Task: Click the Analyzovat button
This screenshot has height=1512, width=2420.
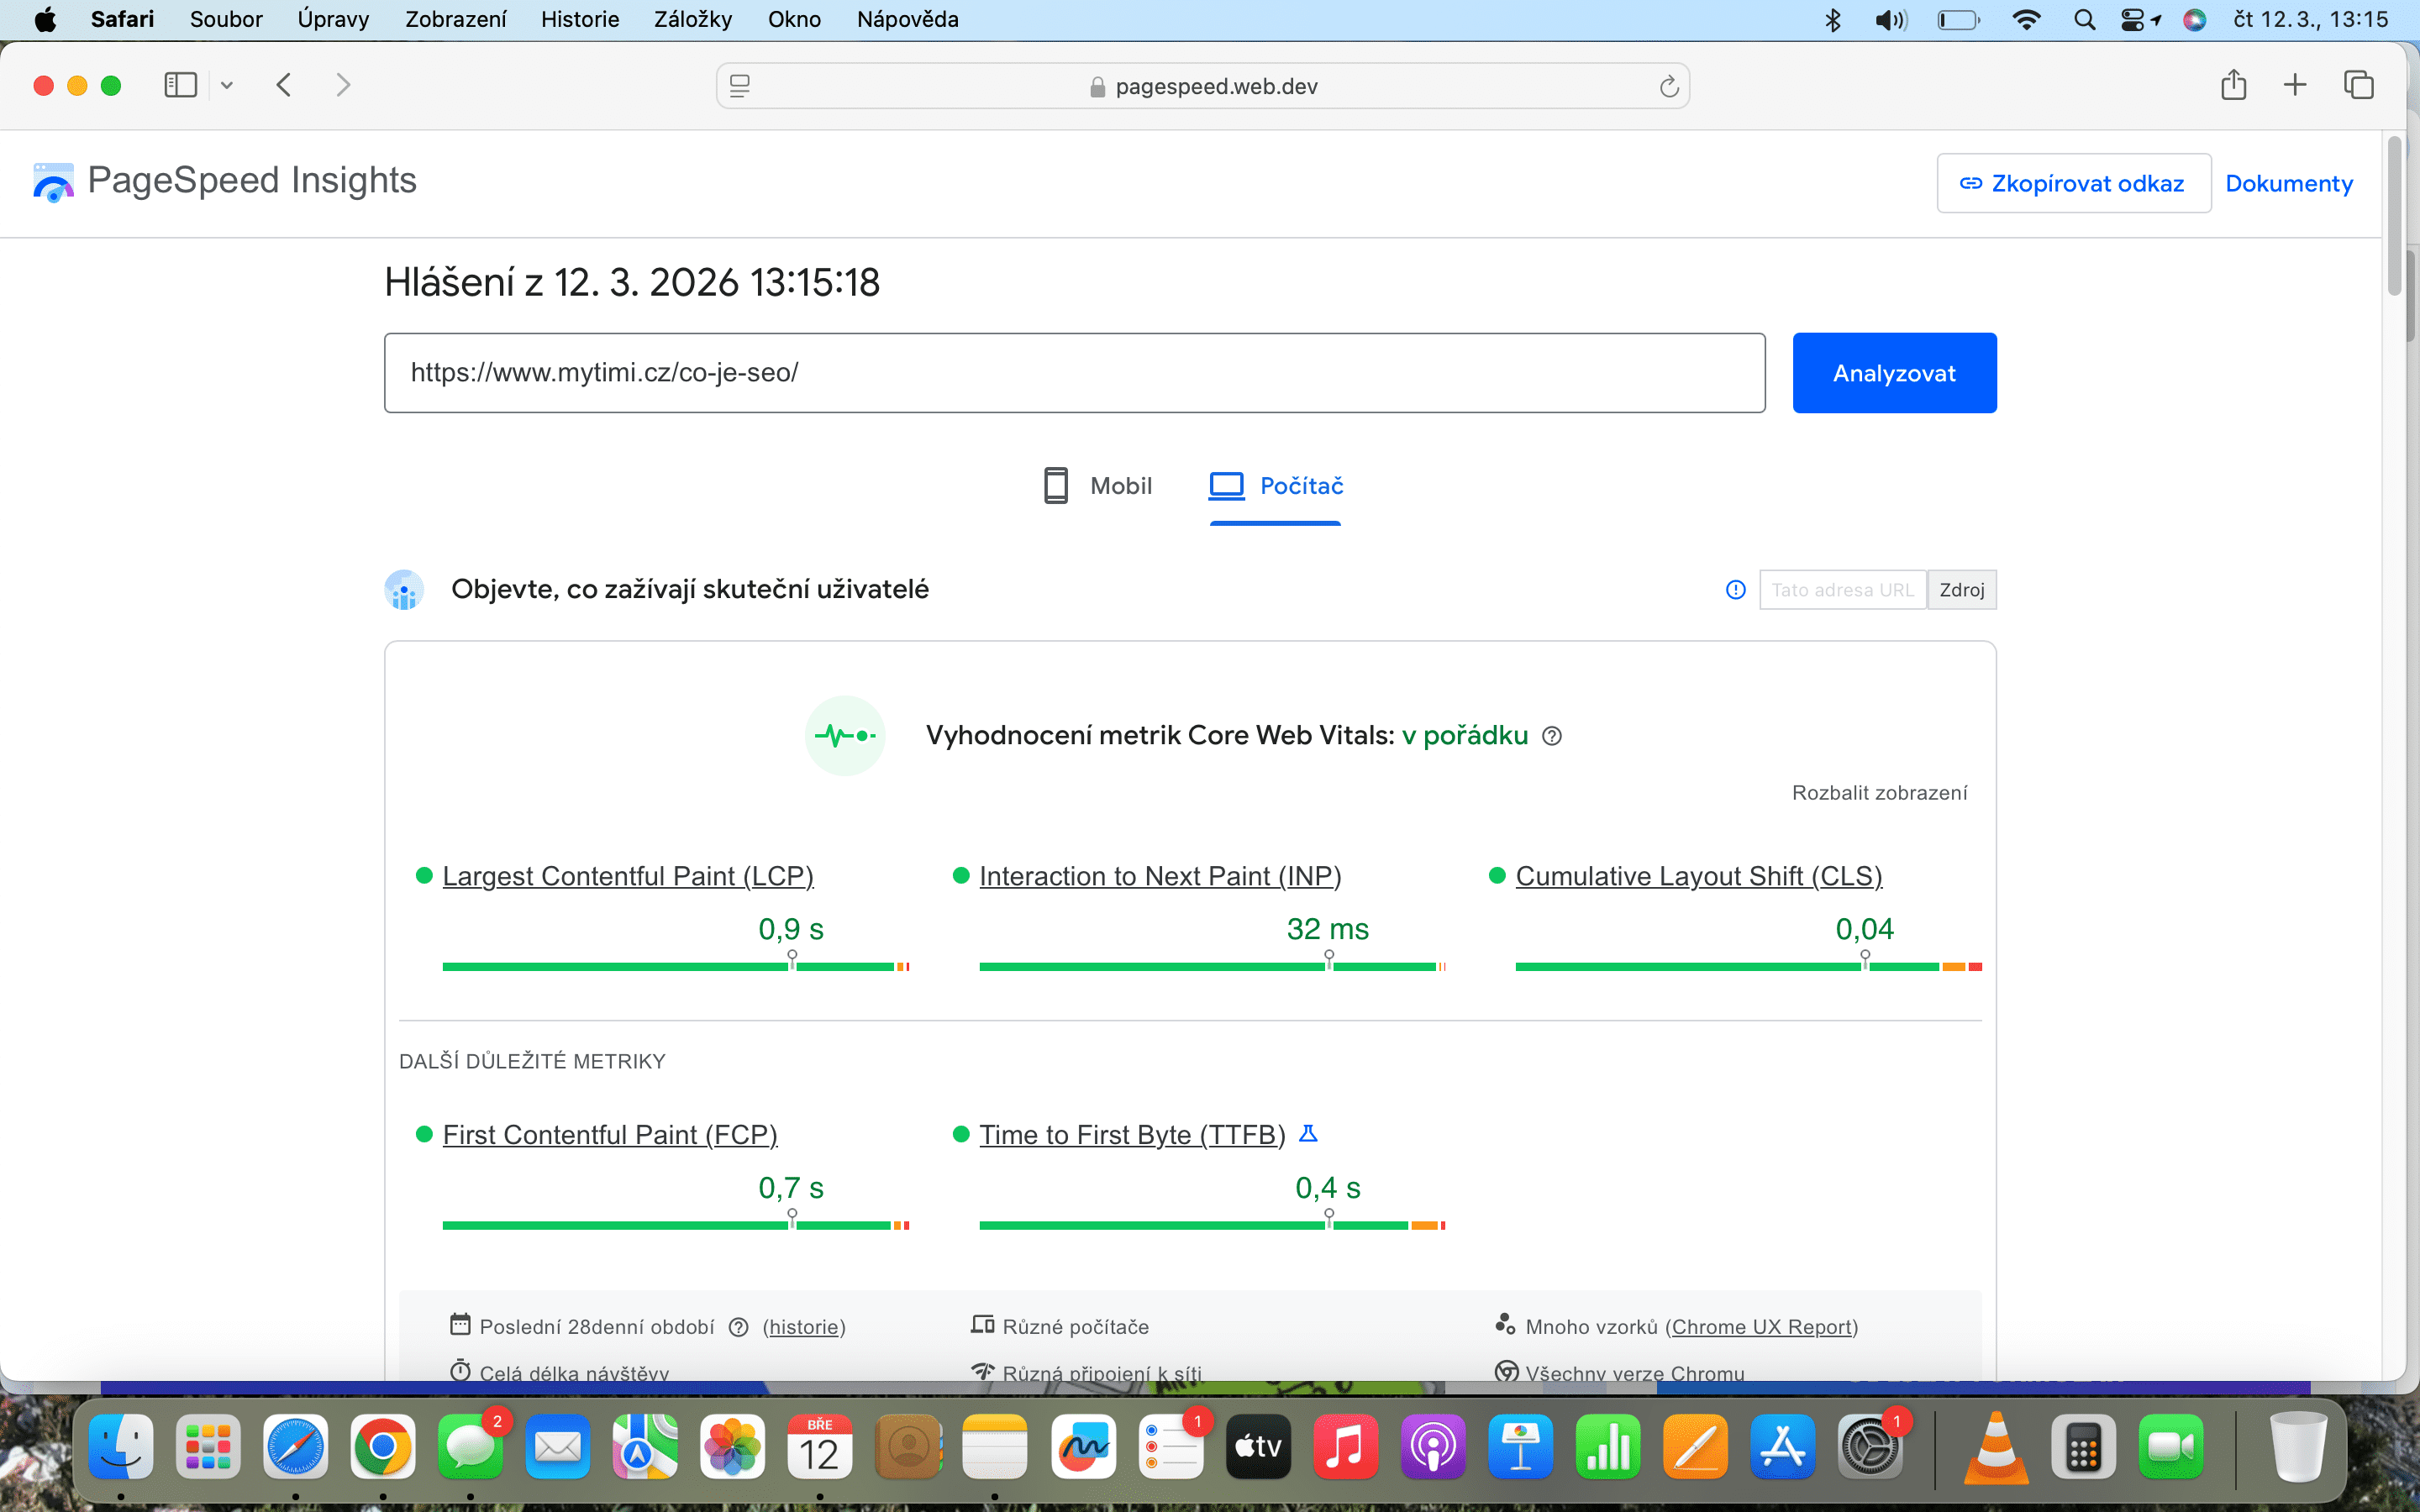Action: [x=1894, y=372]
